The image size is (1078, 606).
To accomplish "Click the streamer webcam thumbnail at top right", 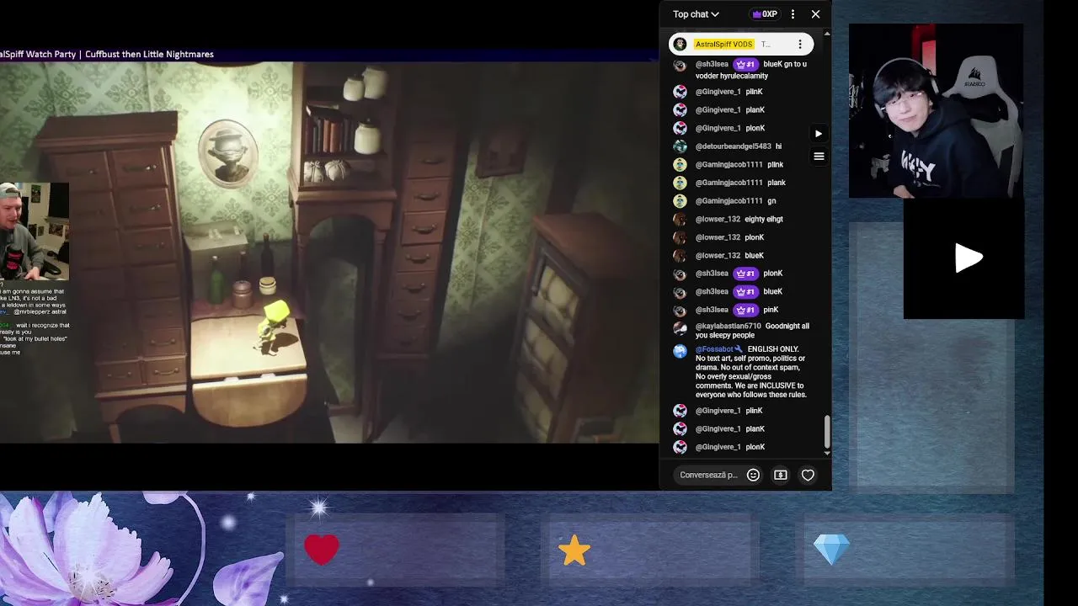I will point(936,111).
